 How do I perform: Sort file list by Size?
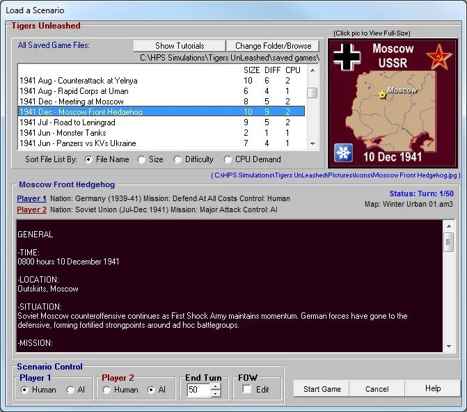(142, 159)
